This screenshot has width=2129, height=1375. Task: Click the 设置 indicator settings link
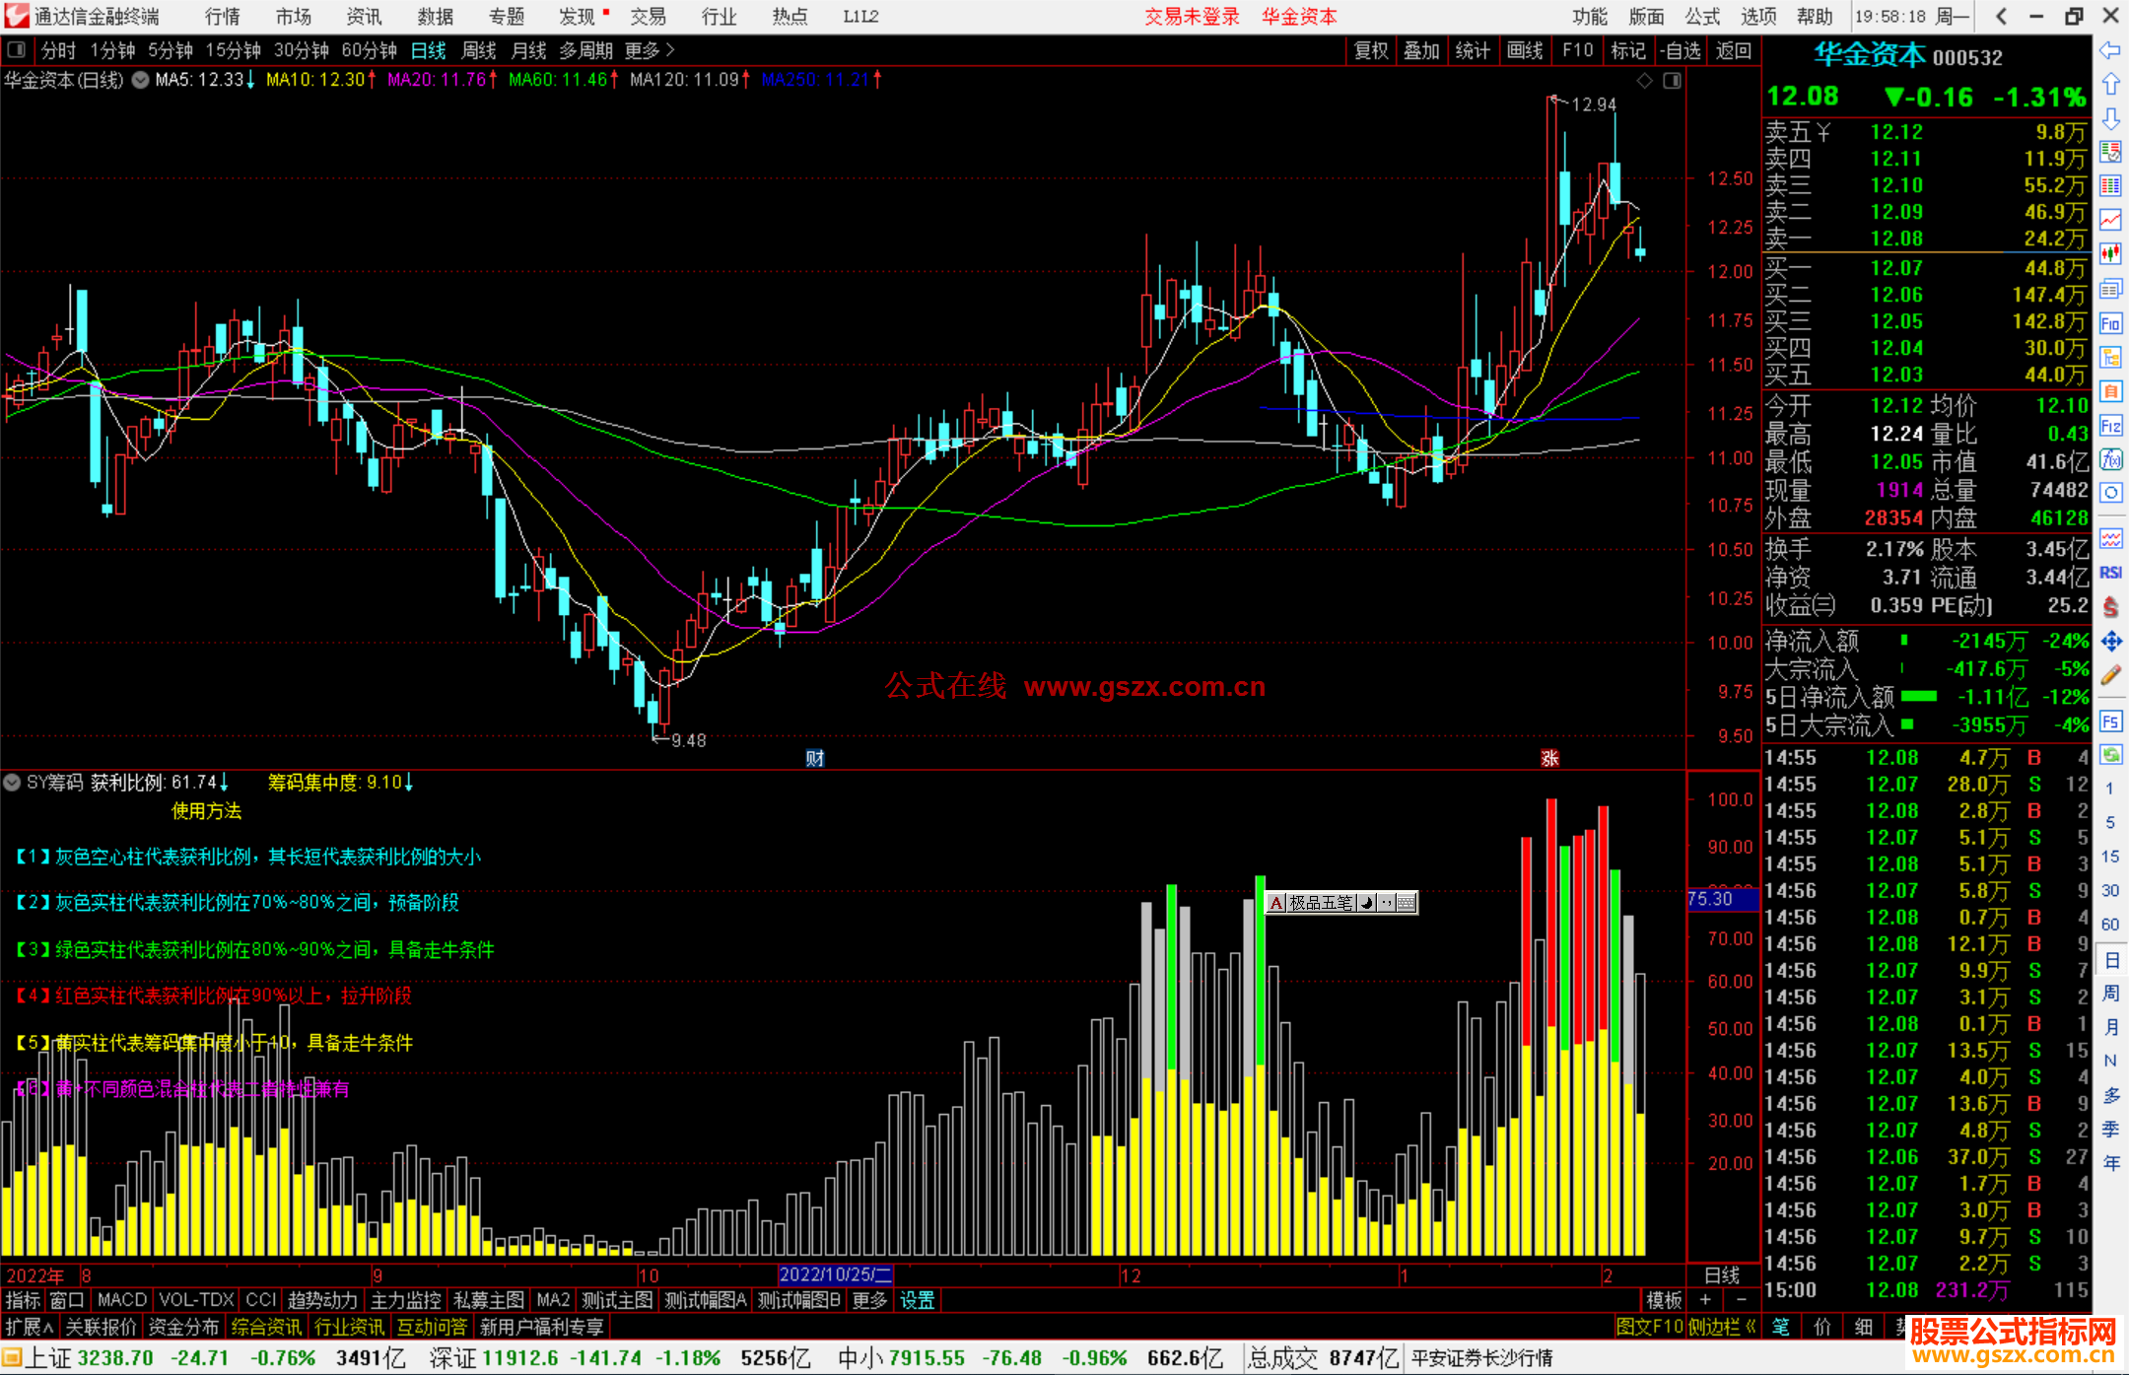click(917, 1300)
